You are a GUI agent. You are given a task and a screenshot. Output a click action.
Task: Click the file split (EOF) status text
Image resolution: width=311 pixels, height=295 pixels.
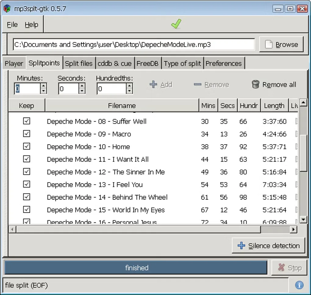27,285
